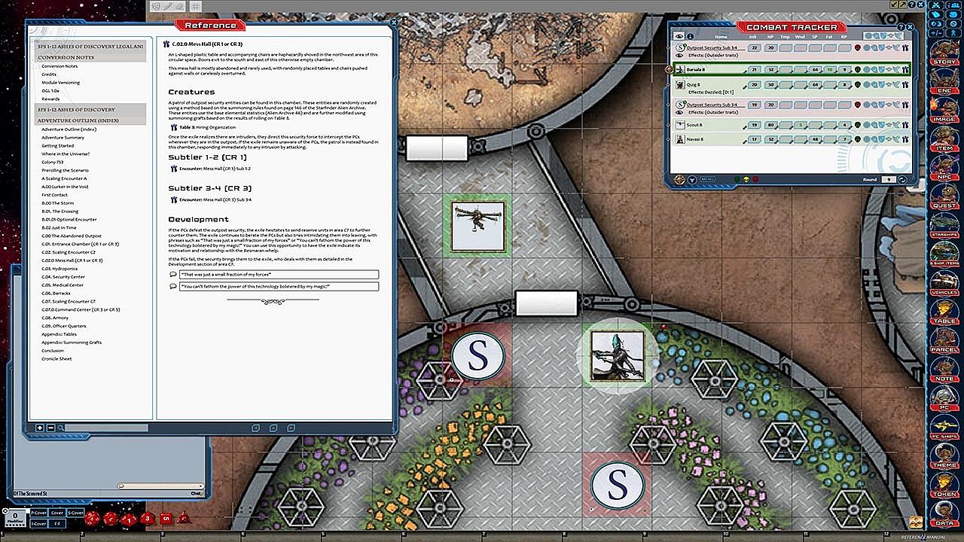This screenshot has height=542, width=964.
Task: Open the Data sidebar button
Action: (x=944, y=513)
